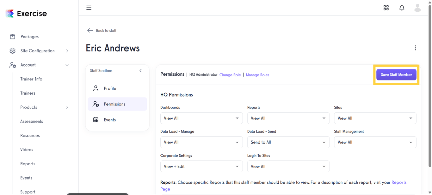Open the Reports permission dropdown

pos(288,118)
